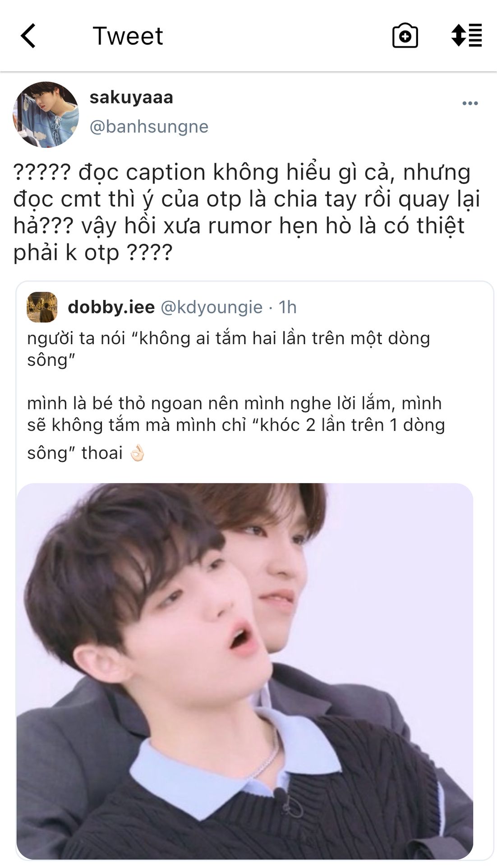Go back using the left arrow
Screen dimensions: 497x866
click(x=28, y=36)
